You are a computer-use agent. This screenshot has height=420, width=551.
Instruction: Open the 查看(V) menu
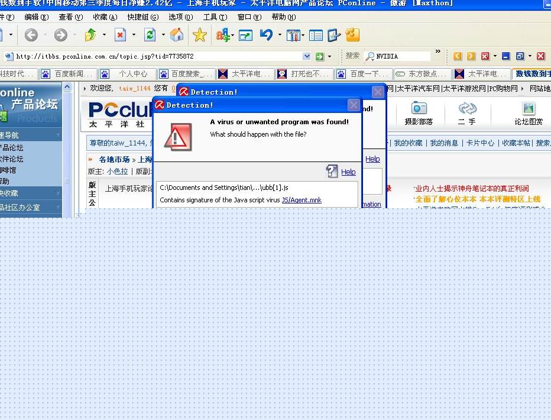coord(70,17)
